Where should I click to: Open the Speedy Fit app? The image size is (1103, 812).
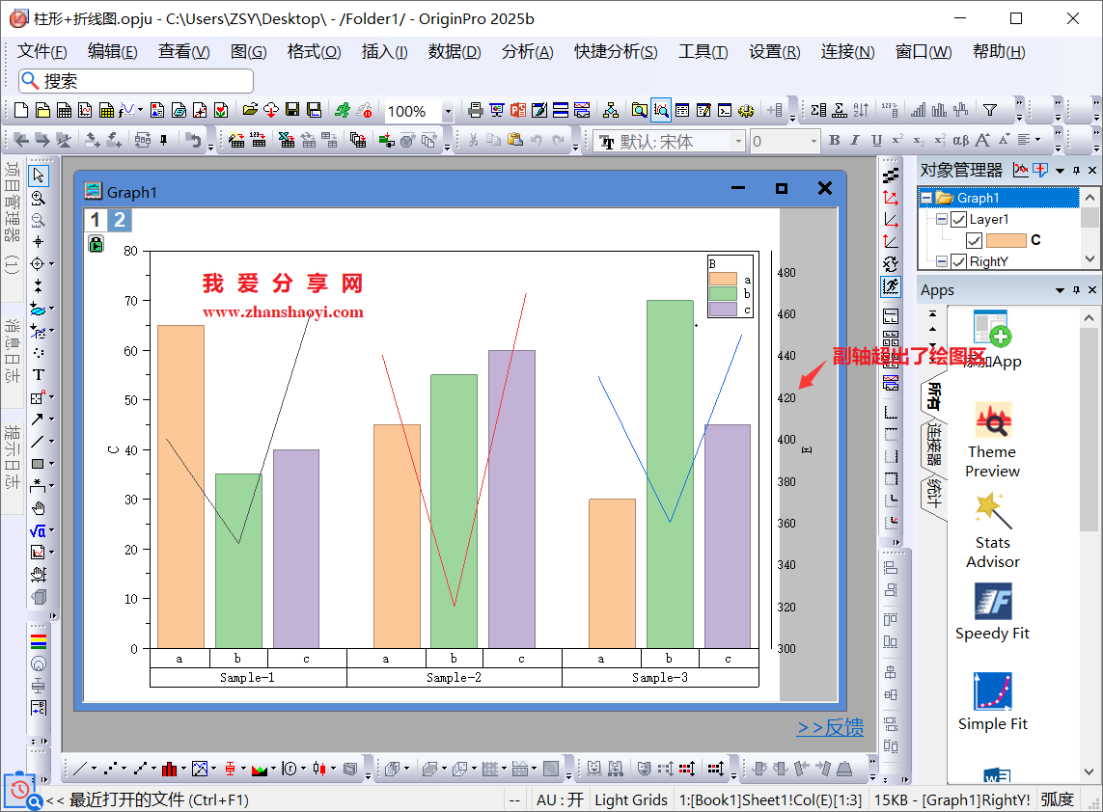(x=992, y=612)
